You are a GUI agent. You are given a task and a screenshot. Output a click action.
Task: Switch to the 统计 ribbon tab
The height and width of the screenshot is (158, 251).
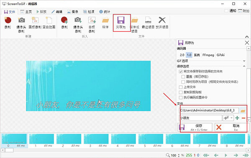105,12
